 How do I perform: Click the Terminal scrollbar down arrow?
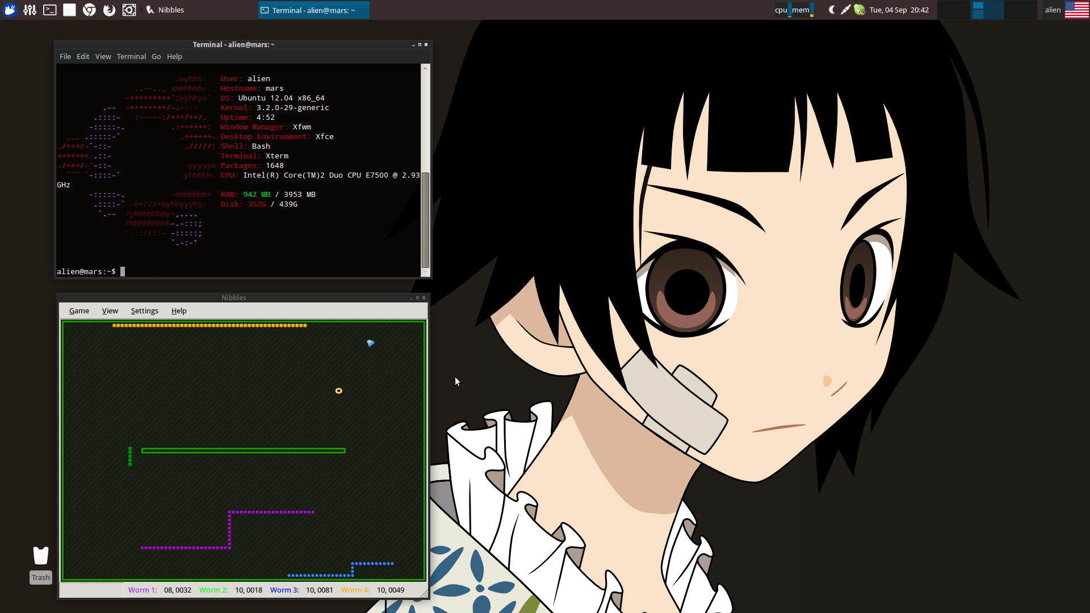[x=425, y=272]
